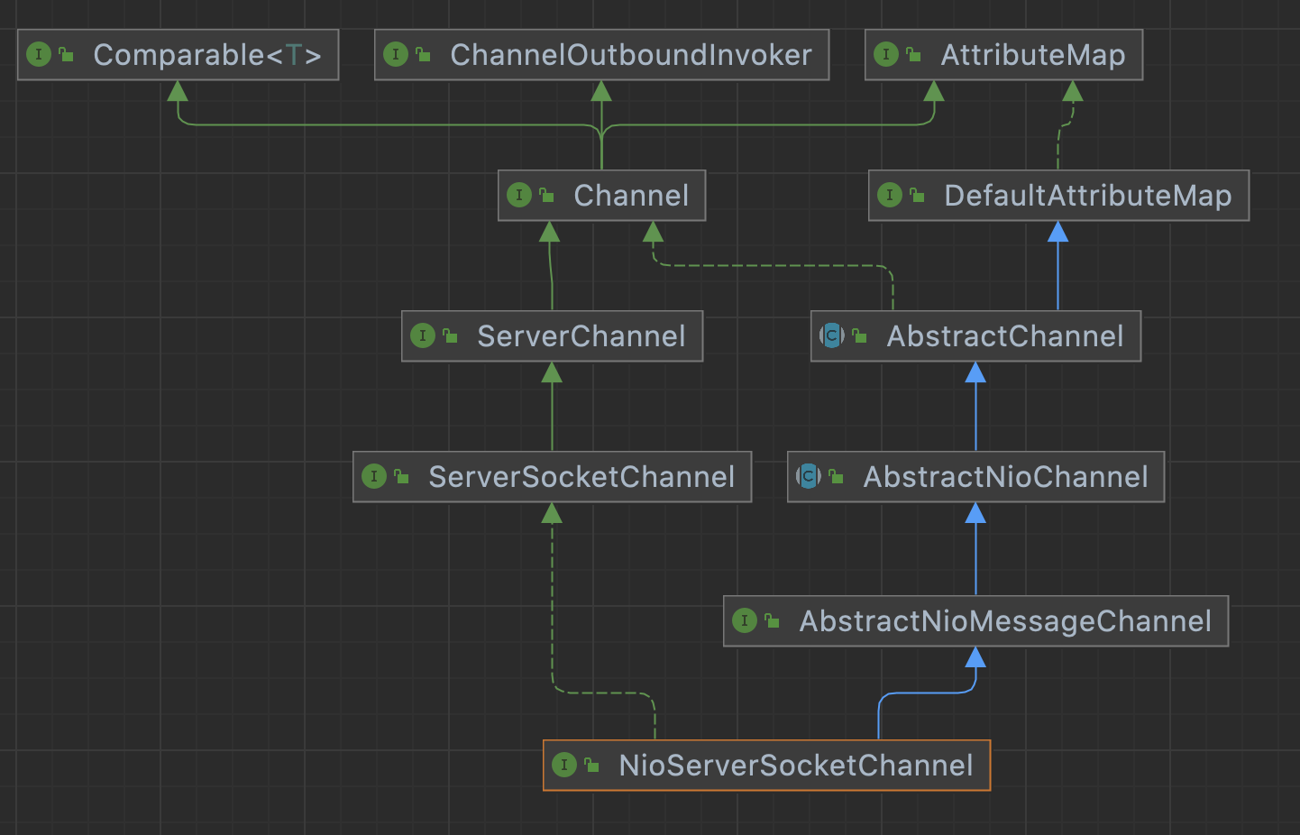The image size is (1300, 835).
Task: Select the AbstractNioChannel name label
Action: point(1006,477)
